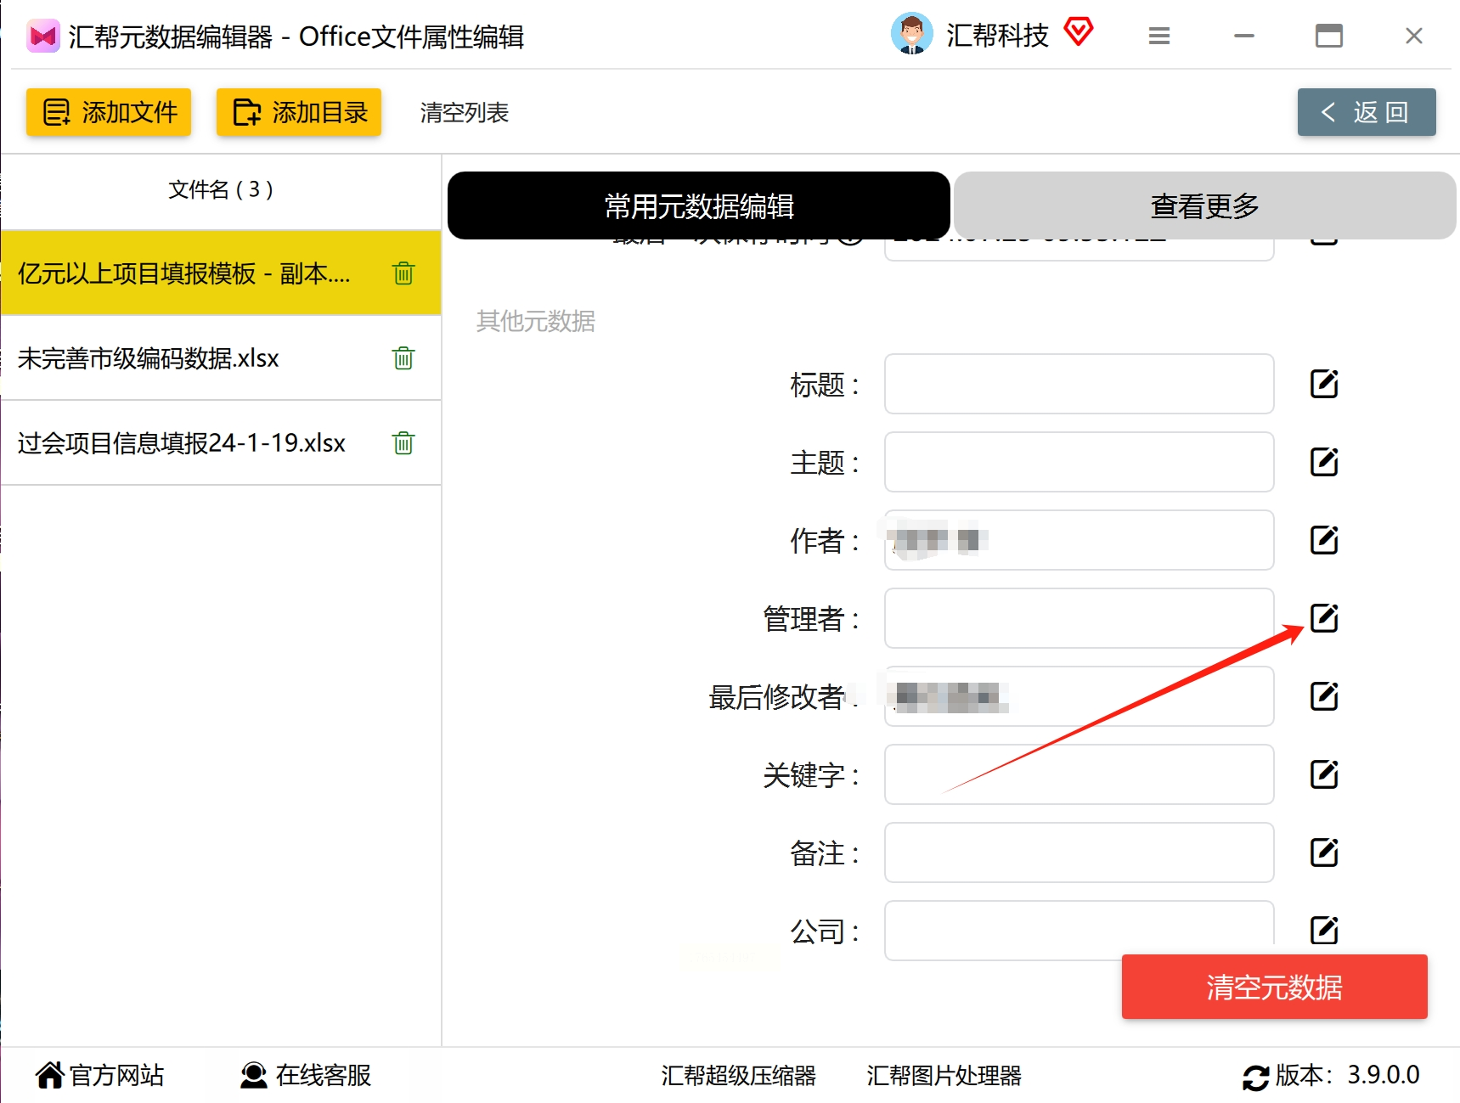Screen dimensions: 1460x1103
Task: Click the edit icon for 最后修改者
Action: click(1324, 696)
